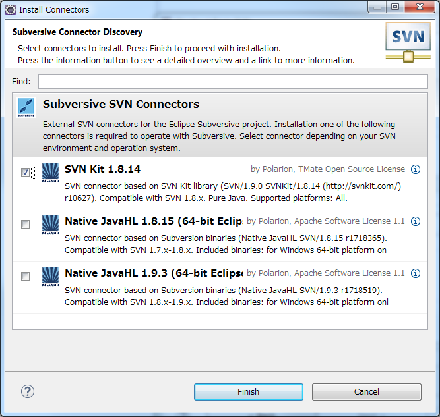Show info for Native JavaHL 1.9.3 connector
This screenshot has height=417, width=440.
[x=416, y=273]
